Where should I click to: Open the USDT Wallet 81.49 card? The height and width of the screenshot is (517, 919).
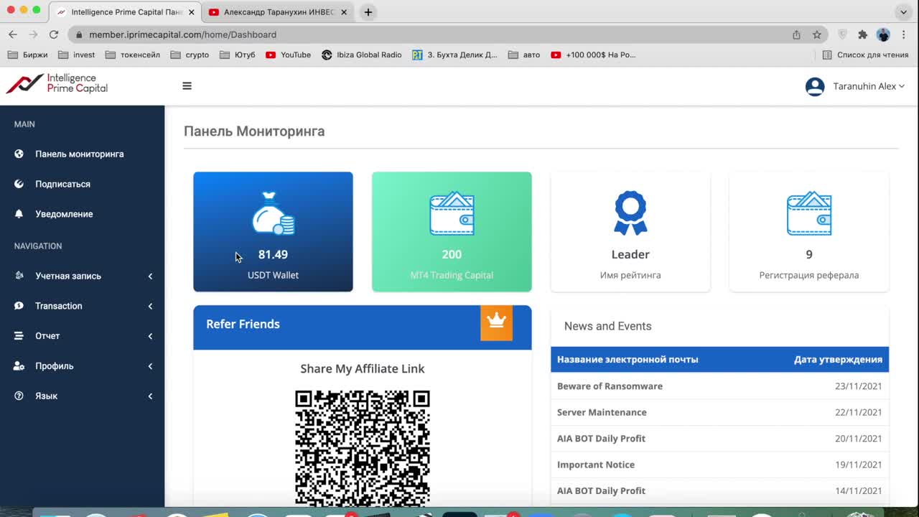[x=273, y=232]
